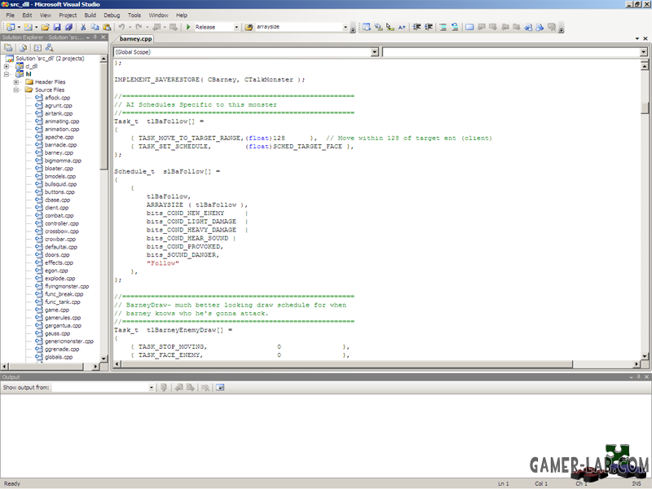Click the Solution Explorer auto-hide pin

click(x=95, y=37)
